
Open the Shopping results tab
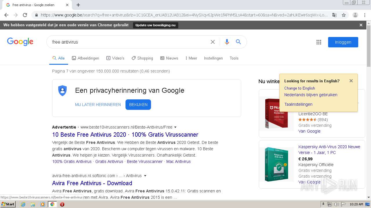(x=142, y=58)
